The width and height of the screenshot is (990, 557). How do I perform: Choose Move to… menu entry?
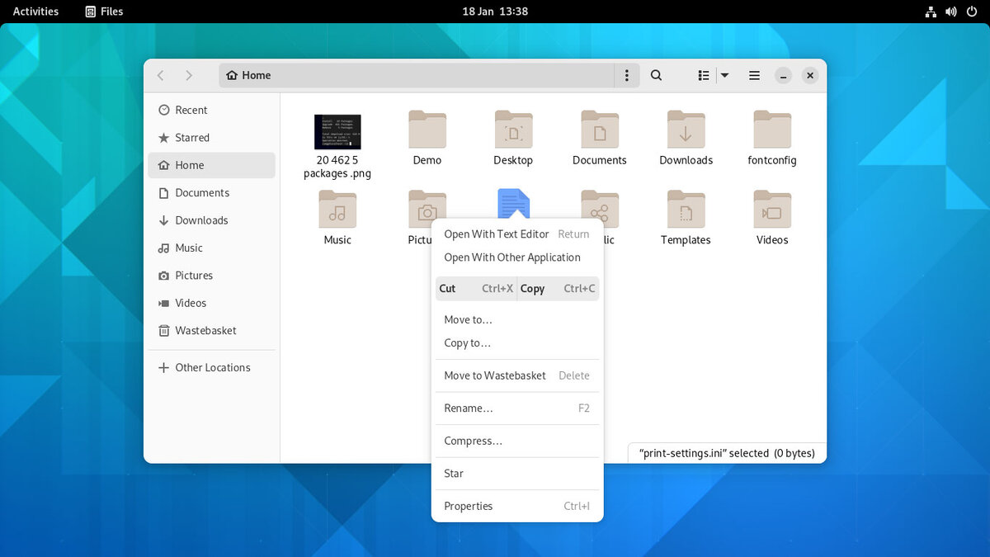click(x=517, y=319)
